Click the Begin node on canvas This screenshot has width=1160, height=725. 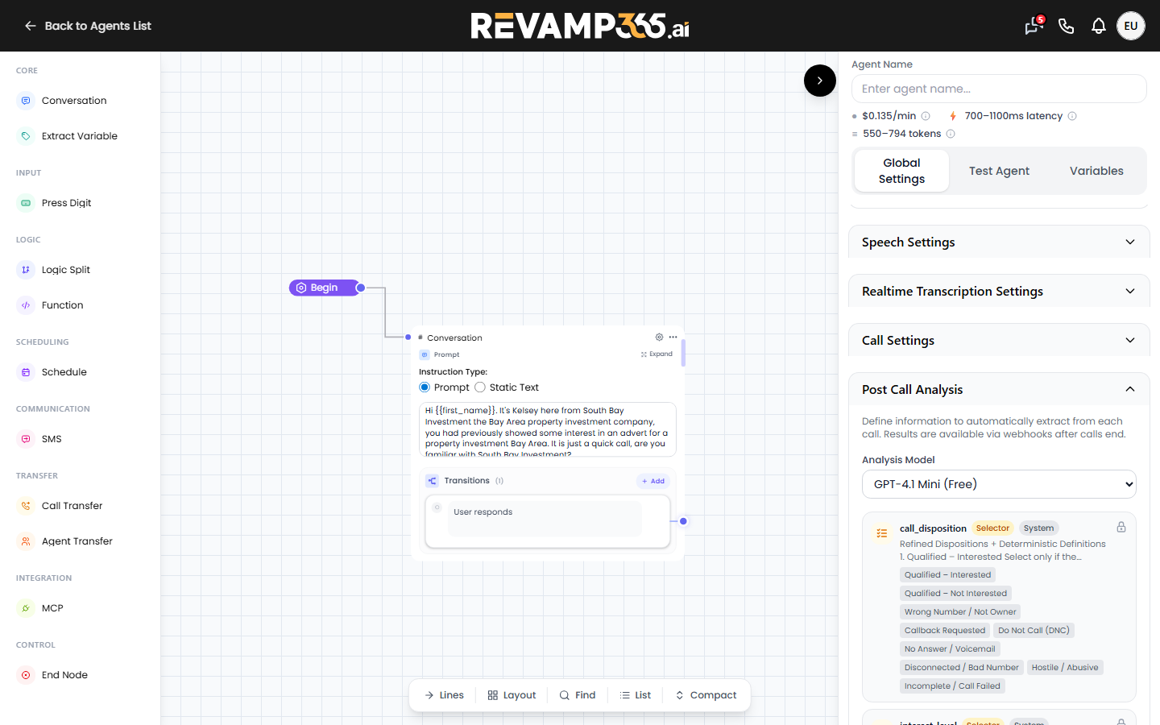[325, 288]
